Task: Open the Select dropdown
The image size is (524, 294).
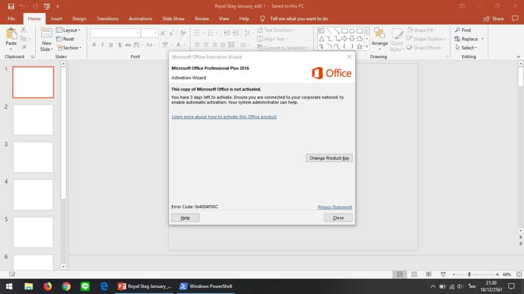Action: [466, 47]
